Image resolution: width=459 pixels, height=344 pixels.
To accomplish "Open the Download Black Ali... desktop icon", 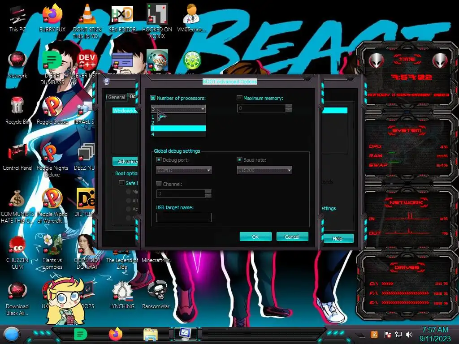I will click(x=17, y=297).
